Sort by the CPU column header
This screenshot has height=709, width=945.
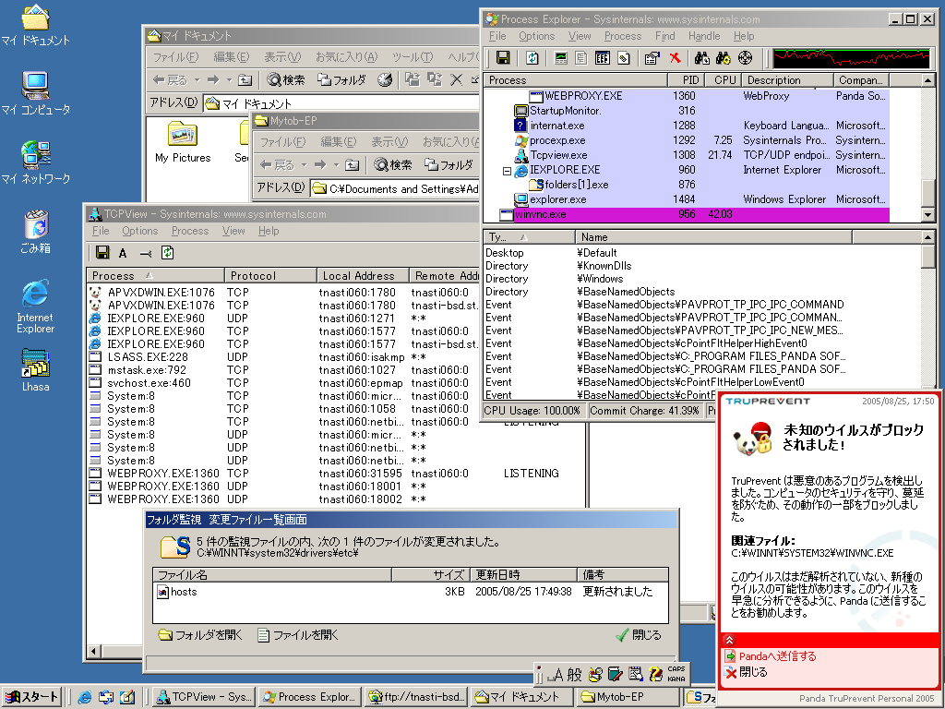pos(724,80)
